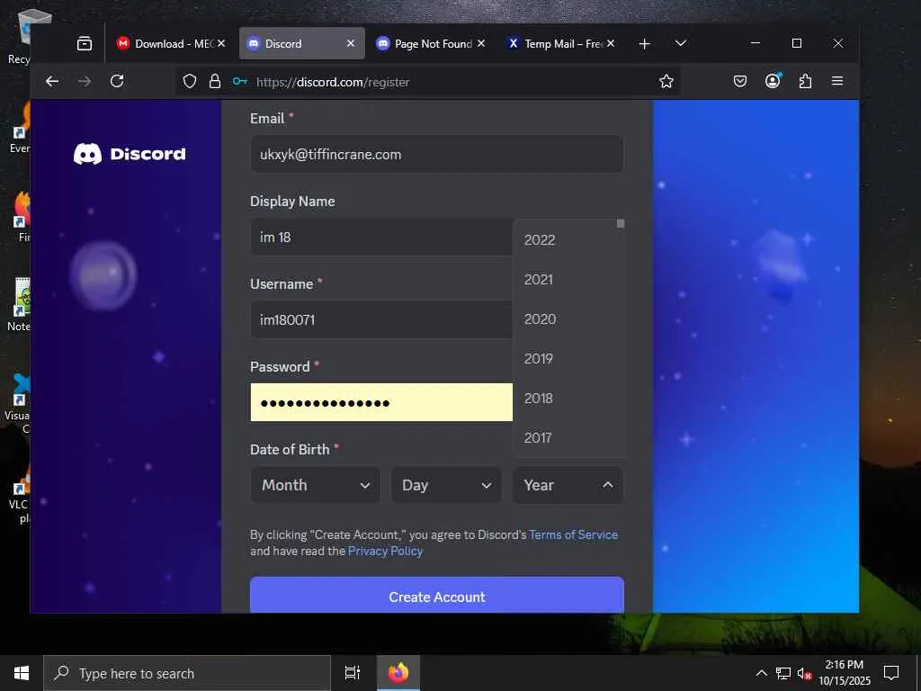Image resolution: width=921 pixels, height=691 pixels.
Task: Edit the Email field
Action: (436, 155)
